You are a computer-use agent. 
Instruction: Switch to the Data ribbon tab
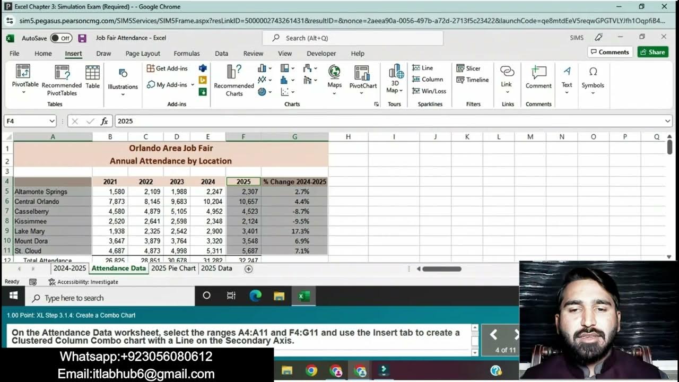pyautogui.click(x=222, y=54)
